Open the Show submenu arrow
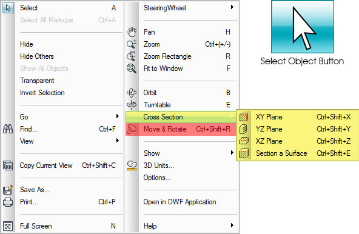Image resolution: width=359 pixels, height=234 pixels. [232, 153]
